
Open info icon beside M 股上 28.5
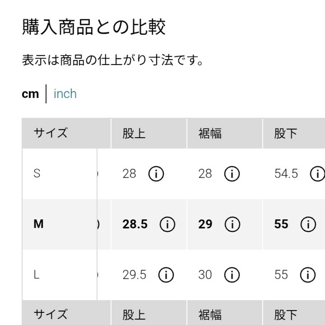(x=167, y=224)
